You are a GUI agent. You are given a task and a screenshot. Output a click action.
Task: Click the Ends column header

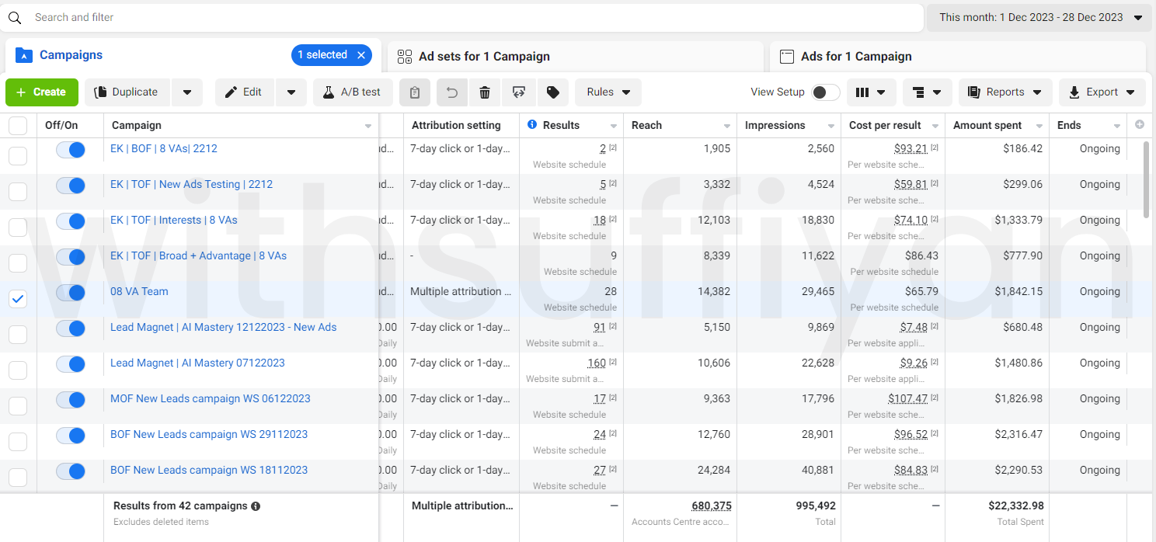coord(1069,125)
